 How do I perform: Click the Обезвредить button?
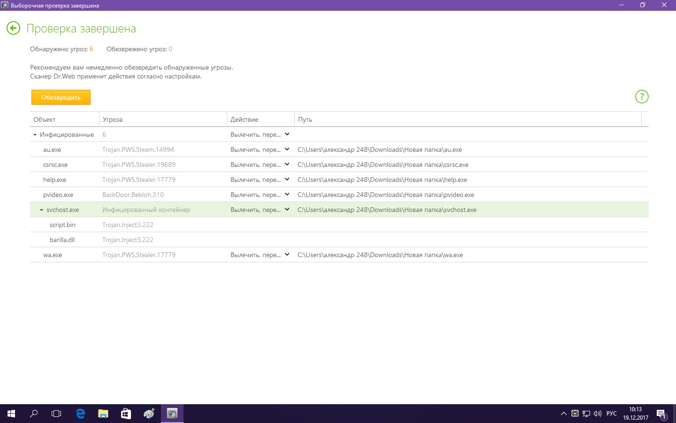[x=61, y=97]
